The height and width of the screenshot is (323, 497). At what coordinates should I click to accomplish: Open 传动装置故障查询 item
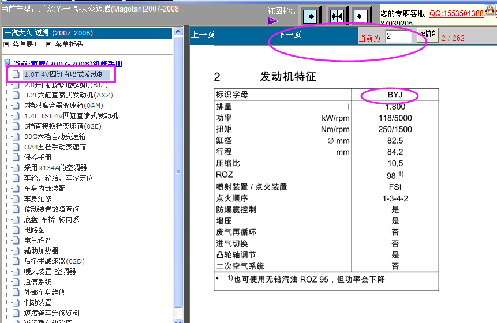click(x=52, y=209)
